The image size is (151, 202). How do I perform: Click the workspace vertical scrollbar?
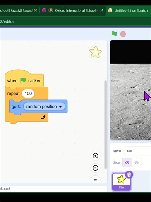click(x=105, y=124)
